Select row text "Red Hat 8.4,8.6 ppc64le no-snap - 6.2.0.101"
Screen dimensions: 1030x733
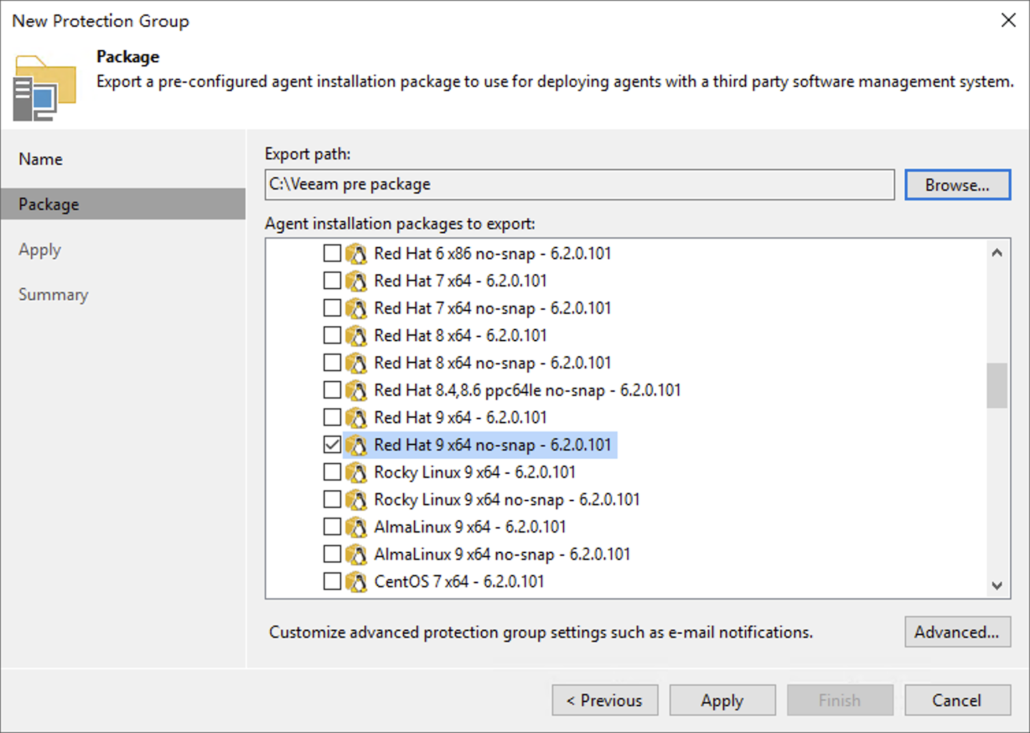527,390
